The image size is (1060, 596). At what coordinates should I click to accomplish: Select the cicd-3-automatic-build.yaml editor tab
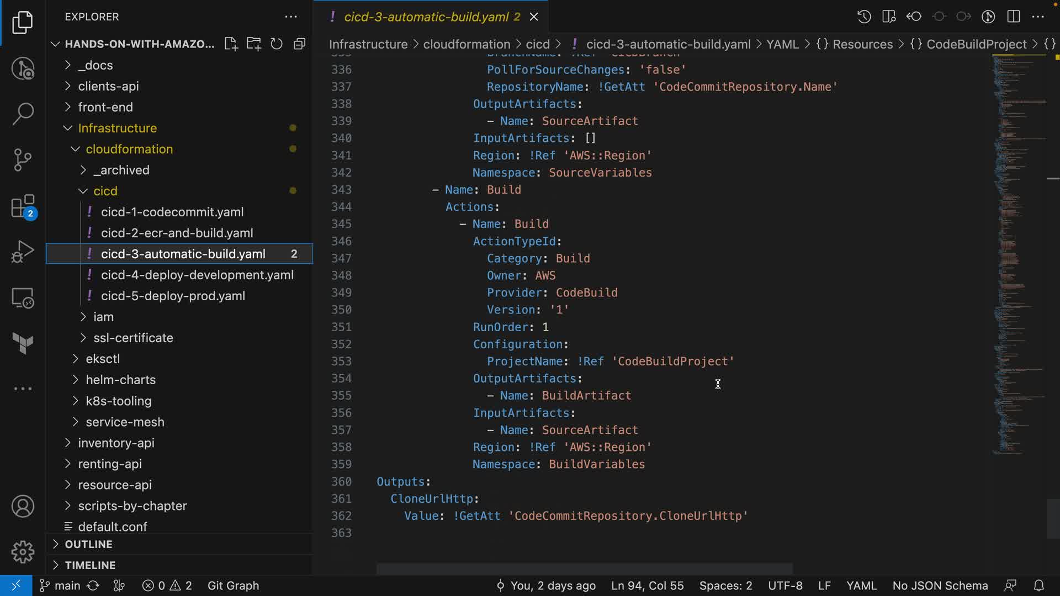tap(426, 17)
